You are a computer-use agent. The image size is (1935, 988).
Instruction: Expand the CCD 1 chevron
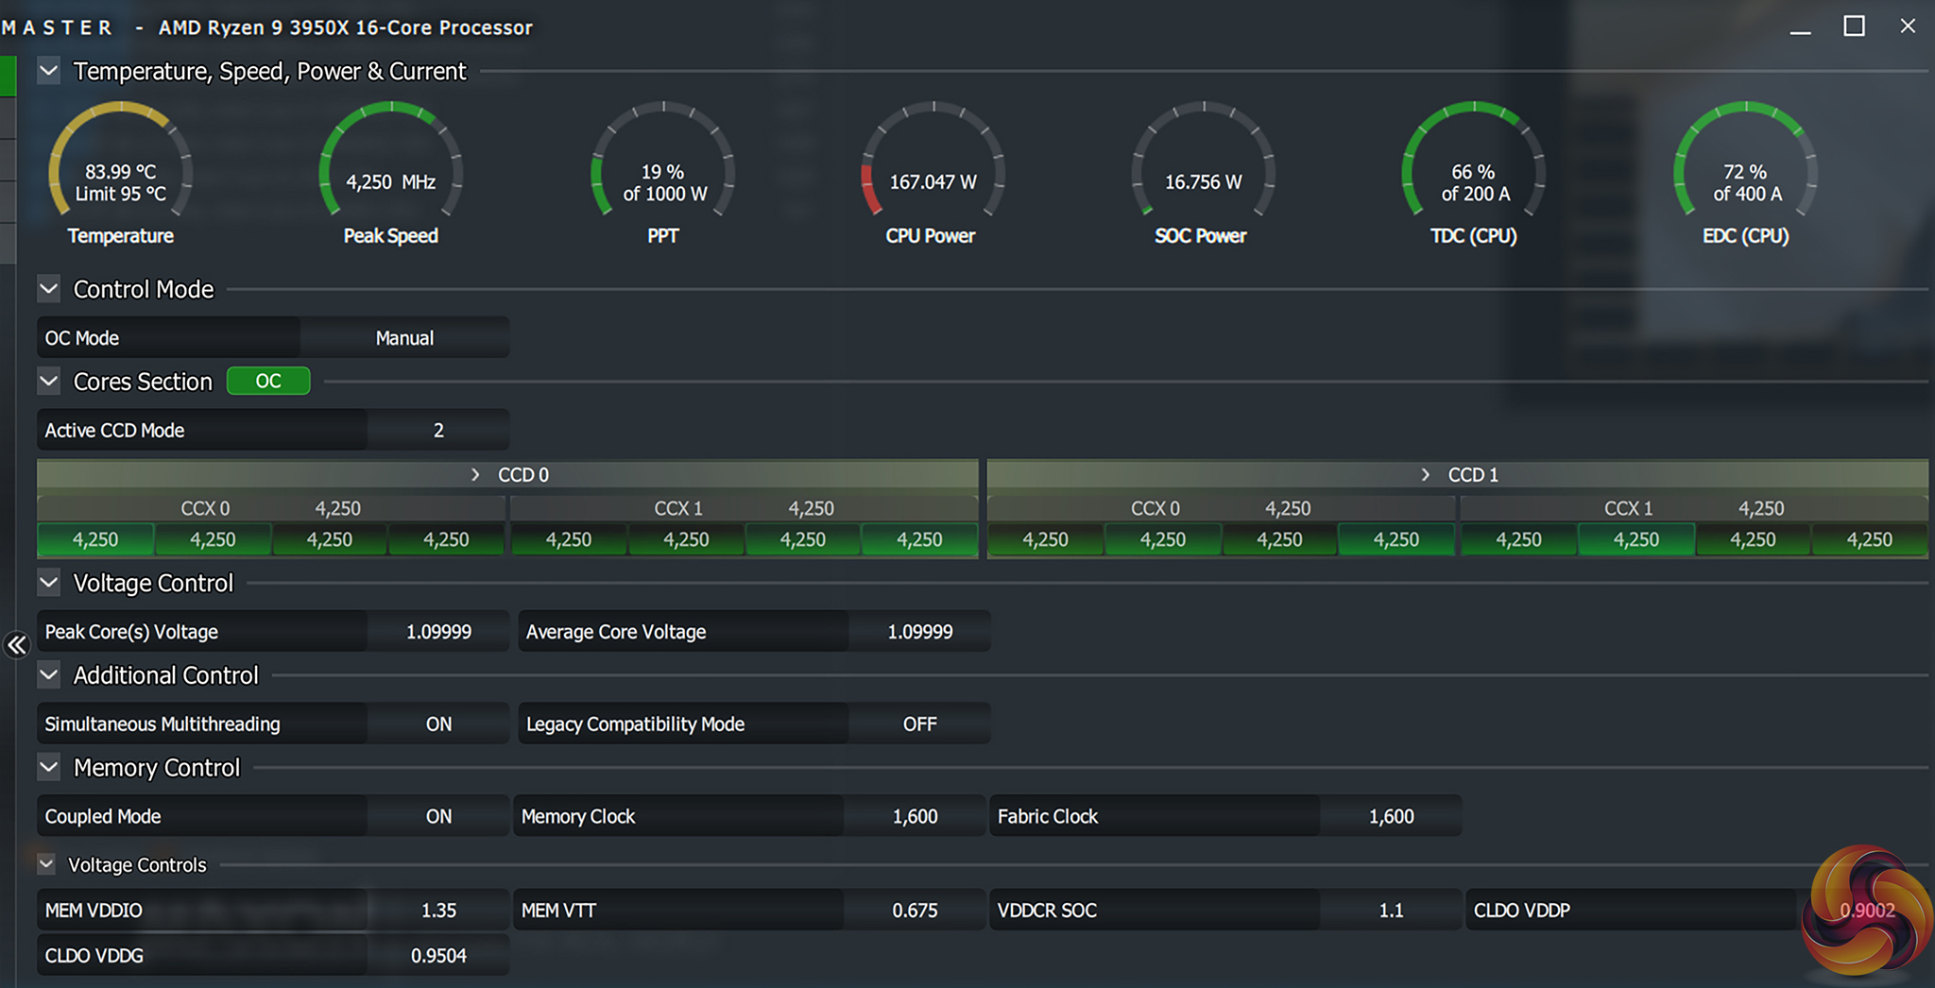(x=1425, y=475)
